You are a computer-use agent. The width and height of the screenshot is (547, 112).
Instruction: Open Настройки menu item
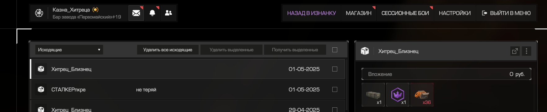point(455,13)
